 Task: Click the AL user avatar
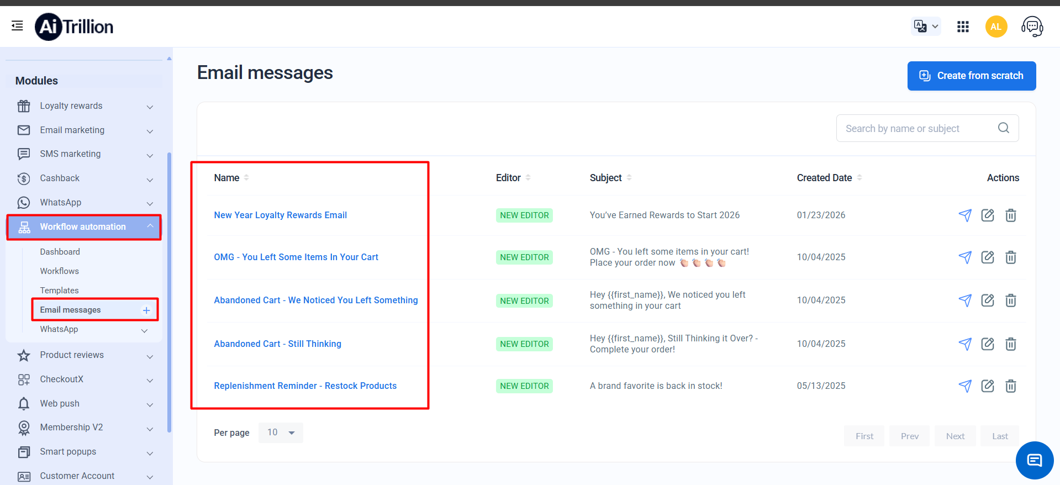click(996, 27)
